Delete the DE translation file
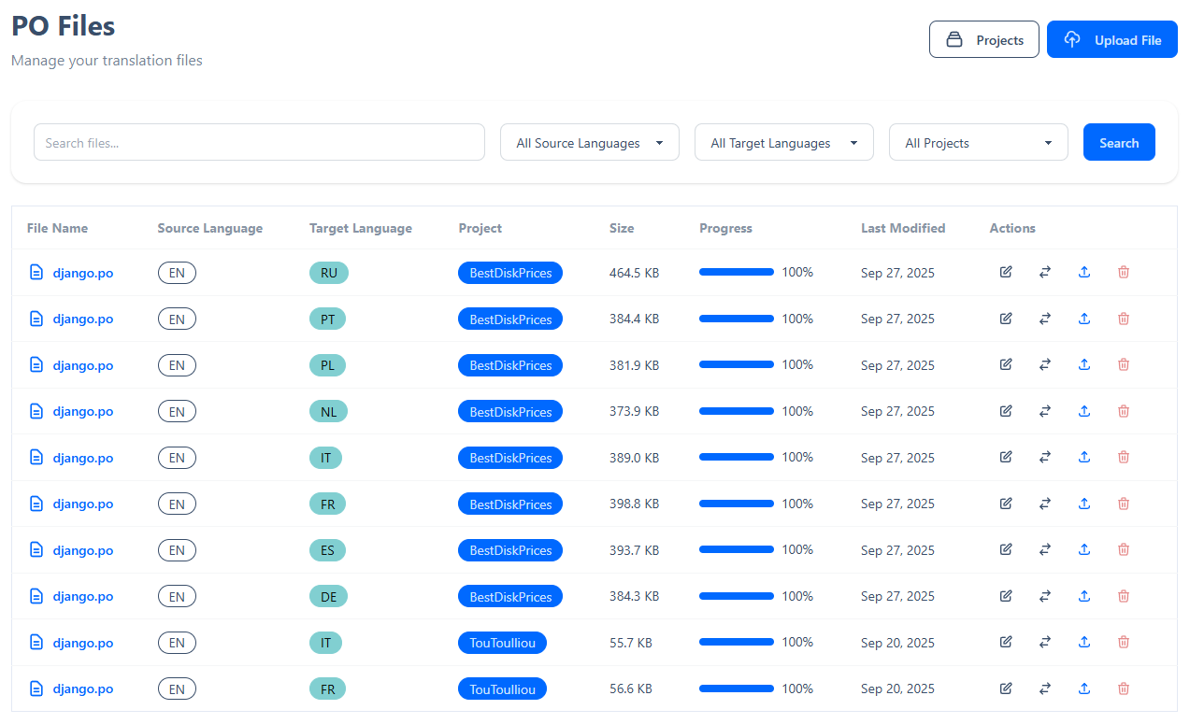Viewport: 1190px width, 724px height. 1124,596
